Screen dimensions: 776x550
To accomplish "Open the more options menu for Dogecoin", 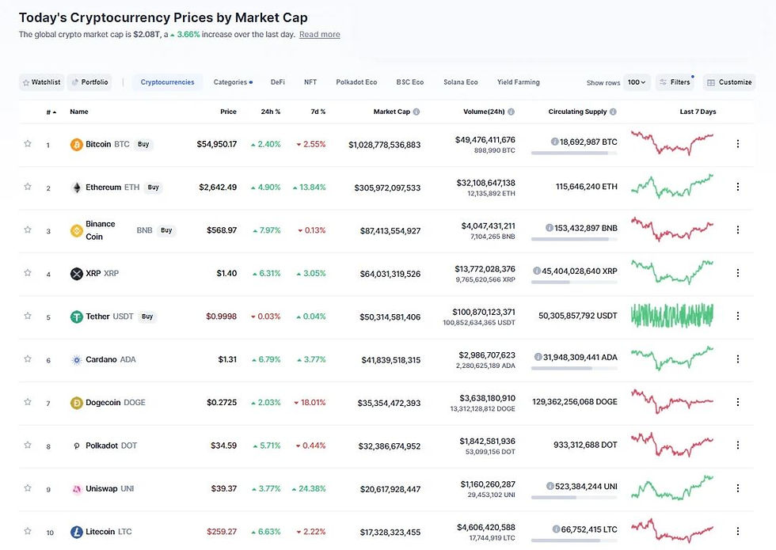I will click(737, 402).
